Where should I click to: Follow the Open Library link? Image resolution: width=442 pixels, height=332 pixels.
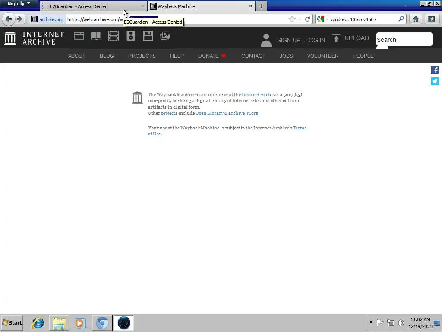(209, 113)
